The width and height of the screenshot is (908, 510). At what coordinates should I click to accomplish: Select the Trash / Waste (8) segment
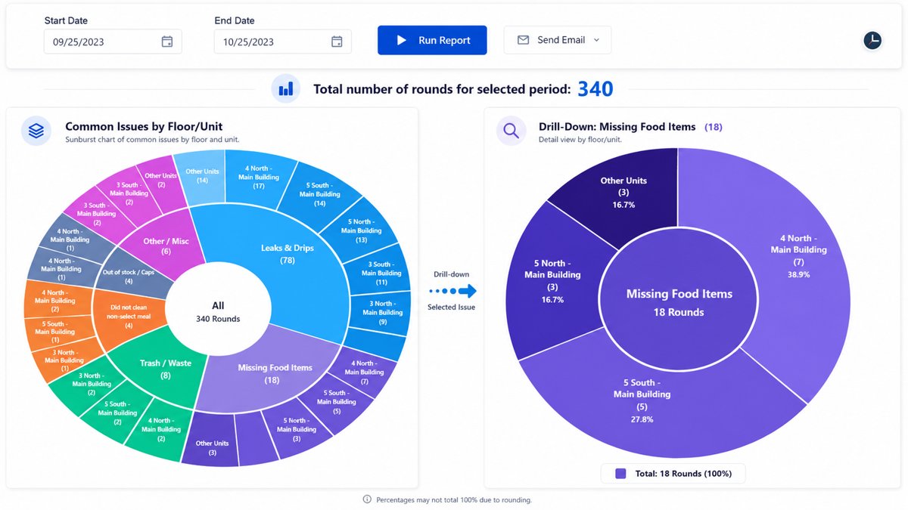(x=165, y=369)
